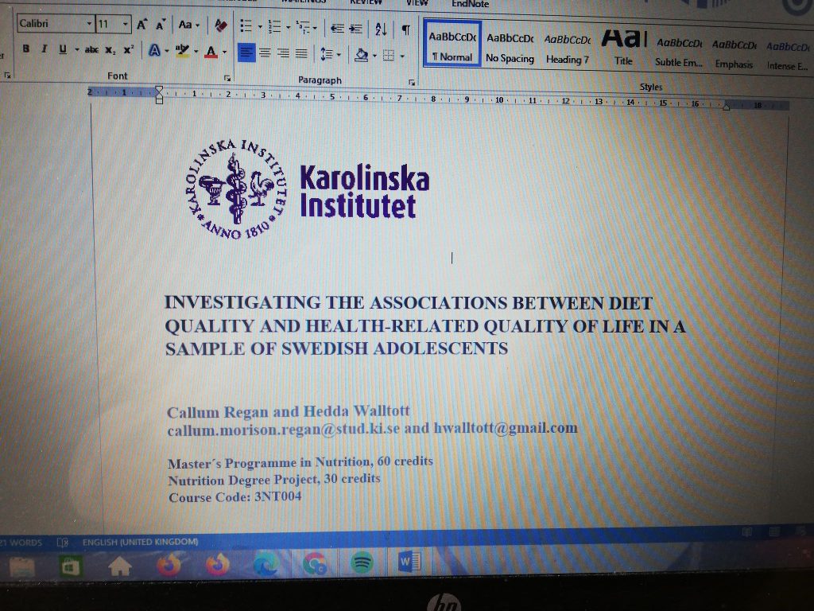The width and height of the screenshot is (814, 611).
Task: Expand Numbering dropdown arrow
Action: (288, 27)
